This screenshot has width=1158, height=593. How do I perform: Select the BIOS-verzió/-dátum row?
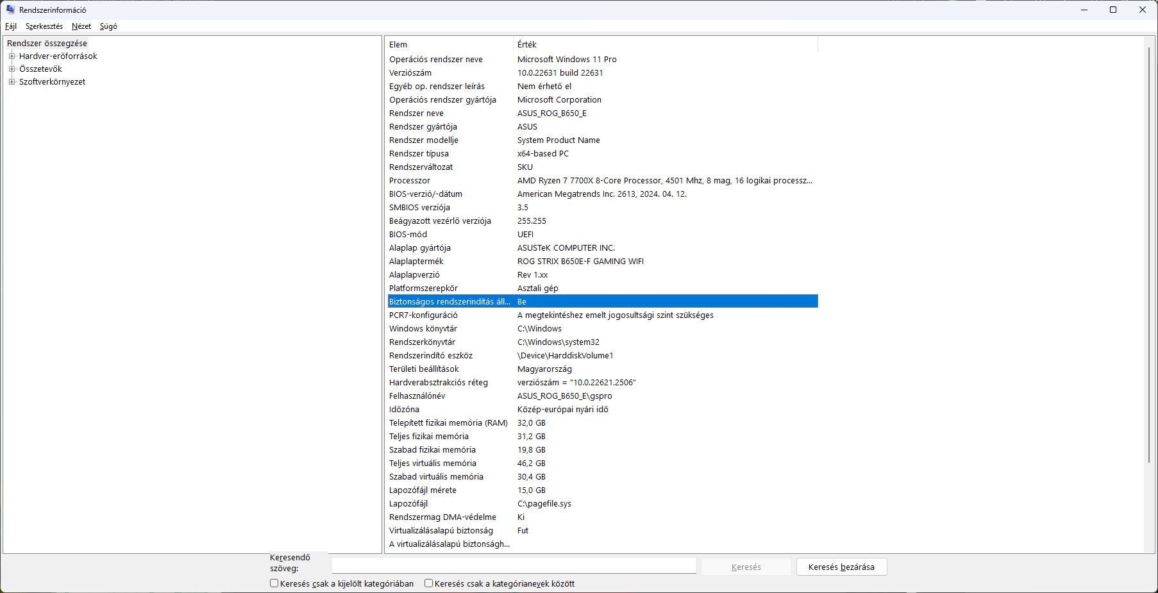click(603, 194)
